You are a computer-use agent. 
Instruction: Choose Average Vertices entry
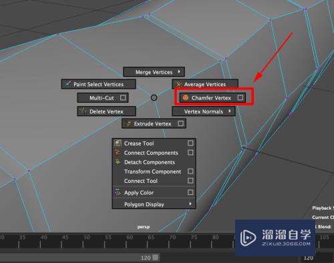pos(205,84)
